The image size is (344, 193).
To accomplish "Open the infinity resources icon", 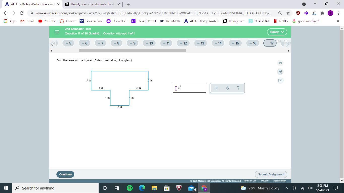I will tap(280, 63).
